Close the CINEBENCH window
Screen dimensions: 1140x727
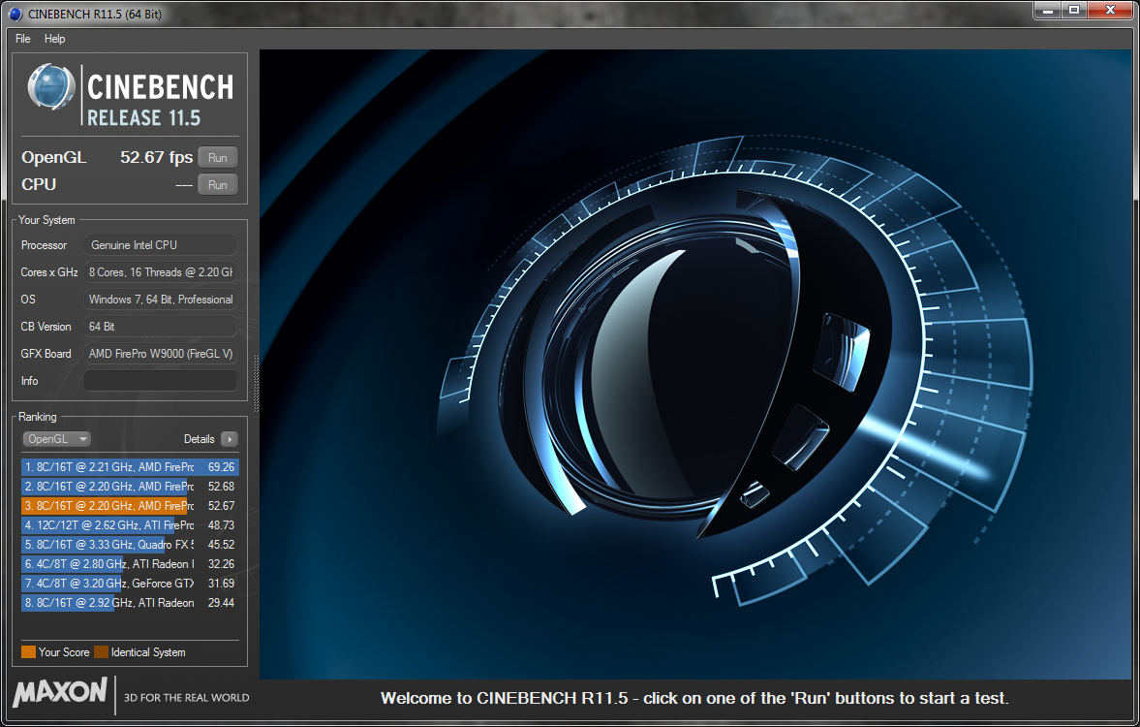pyautogui.click(x=1109, y=11)
